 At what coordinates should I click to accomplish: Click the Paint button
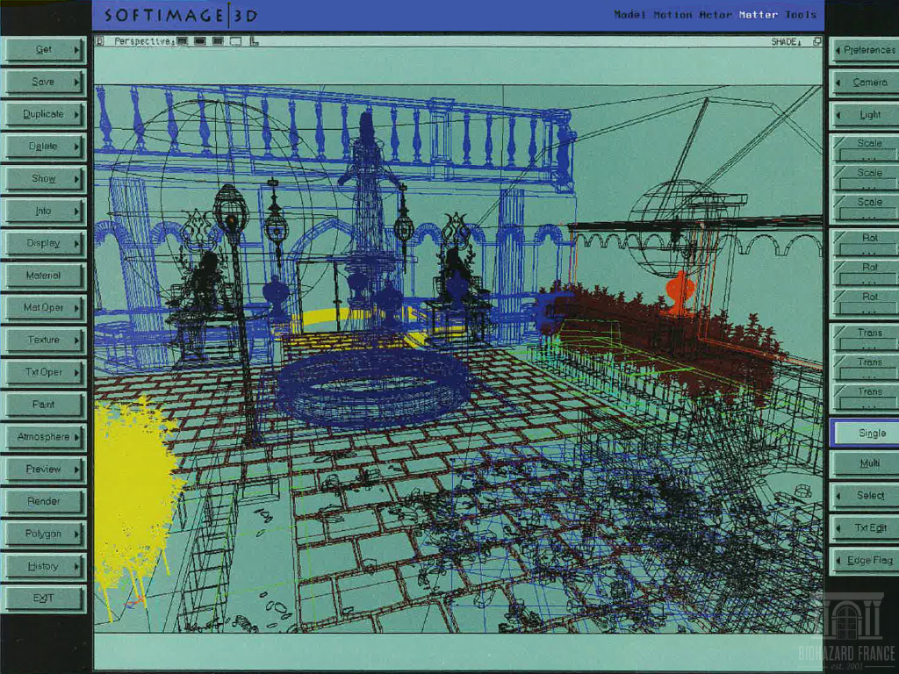44,405
